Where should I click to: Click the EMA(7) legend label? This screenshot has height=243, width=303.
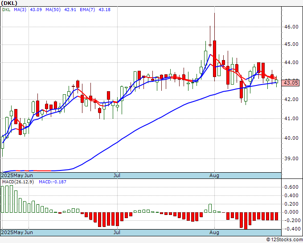[x=87, y=10]
